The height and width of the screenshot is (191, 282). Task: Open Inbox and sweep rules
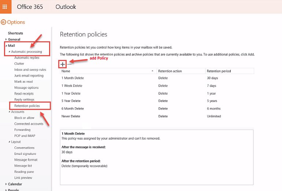click(x=30, y=70)
